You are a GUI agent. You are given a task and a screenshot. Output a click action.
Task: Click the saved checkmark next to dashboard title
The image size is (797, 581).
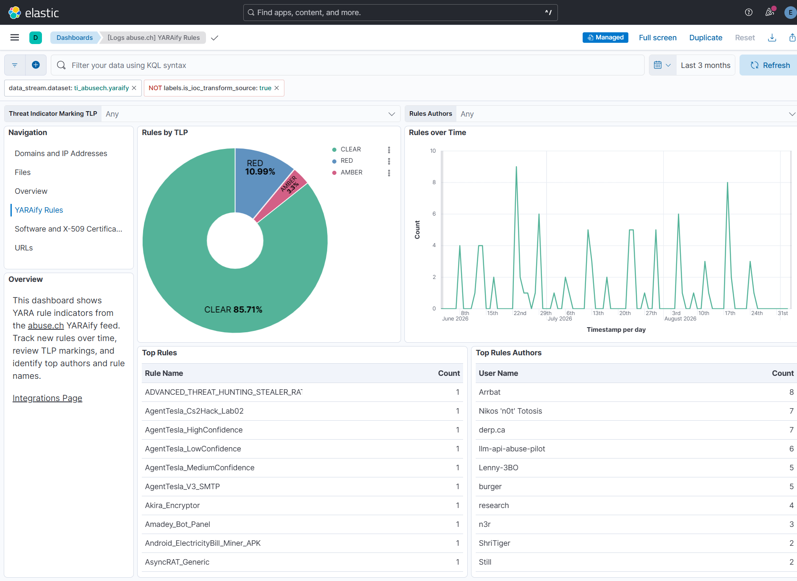click(x=214, y=38)
